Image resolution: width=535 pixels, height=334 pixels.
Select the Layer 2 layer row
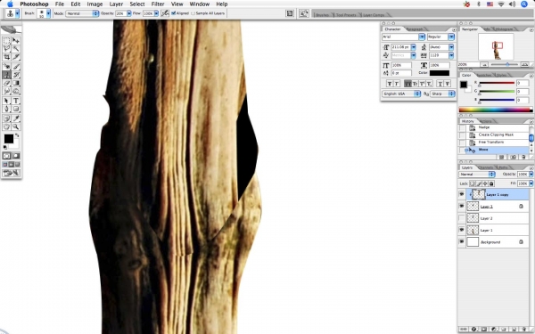(493, 218)
